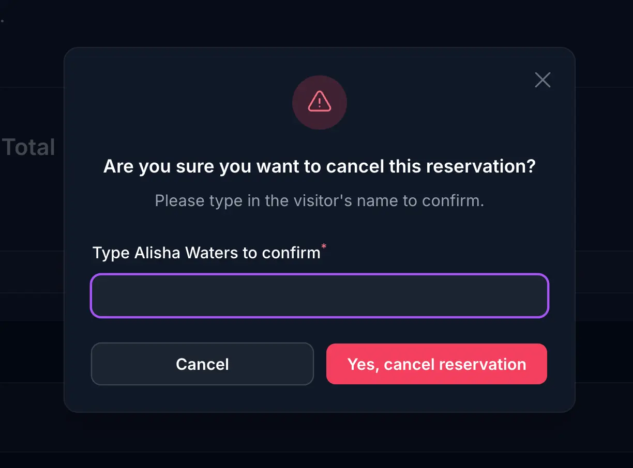
Task: Click the 'Type Alisha Waters to confirm' label
Action: coord(206,253)
